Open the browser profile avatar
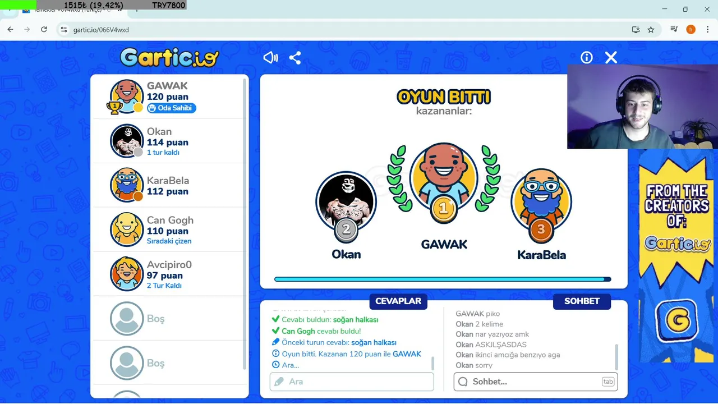 pos(691,29)
